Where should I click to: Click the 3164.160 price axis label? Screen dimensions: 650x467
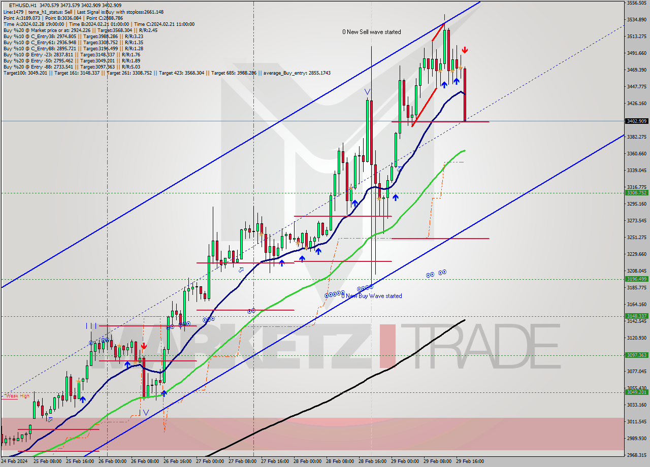pyautogui.click(x=637, y=304)
